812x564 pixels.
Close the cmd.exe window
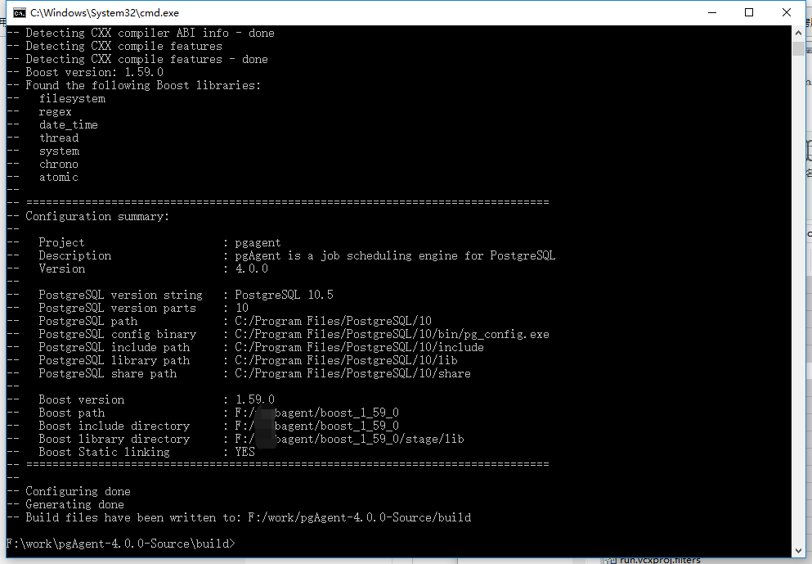click(x=786, y=12)
